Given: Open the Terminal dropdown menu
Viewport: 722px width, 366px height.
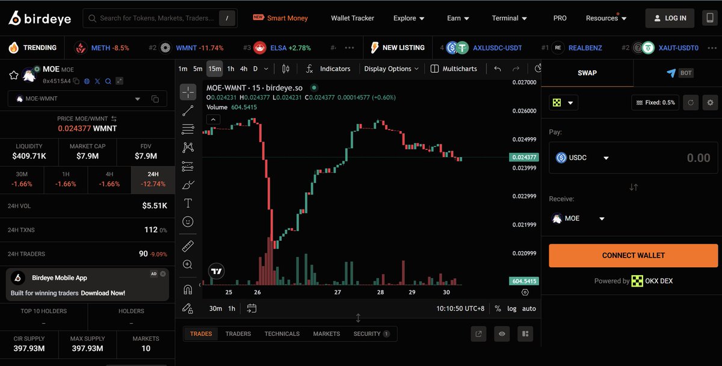Looking at the screenshot, I should coord(510,18).
